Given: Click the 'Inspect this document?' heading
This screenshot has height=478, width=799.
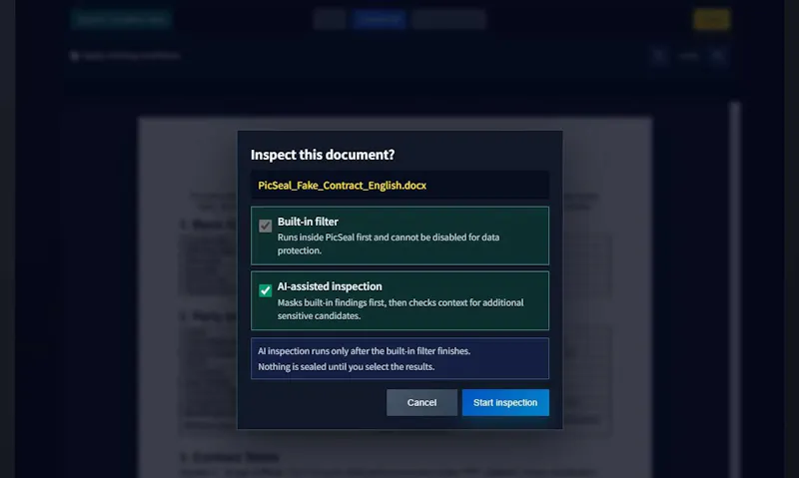Looking at the screenshot, I should click(x=323, y=155).
